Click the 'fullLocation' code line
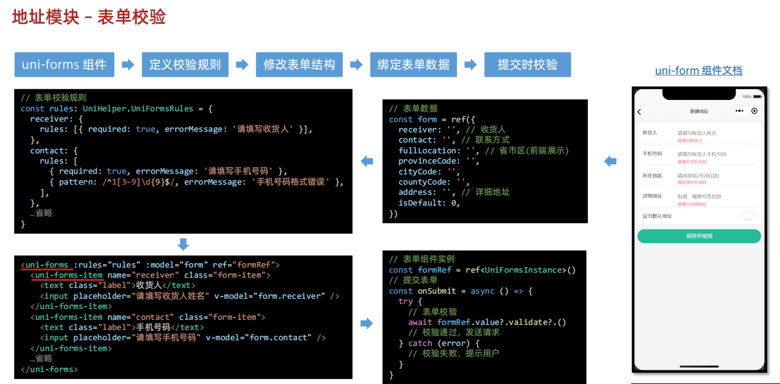 (x=483, y=151)
